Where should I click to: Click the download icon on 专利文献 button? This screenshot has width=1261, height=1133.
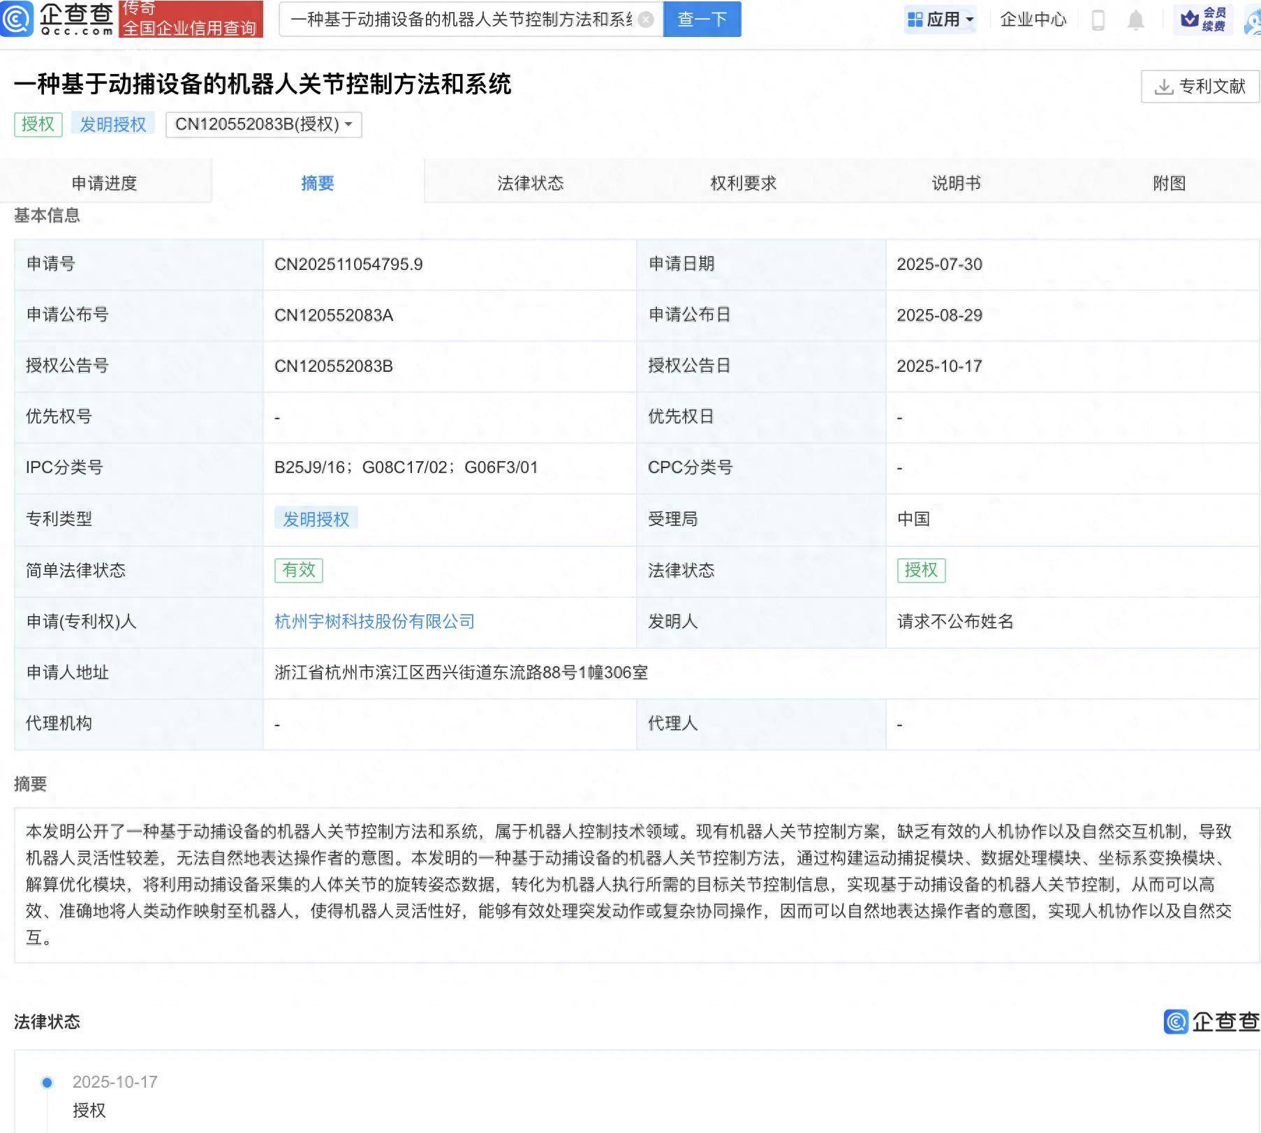click(1164, 88)
